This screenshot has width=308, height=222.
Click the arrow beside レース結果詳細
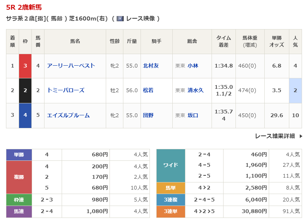301,136
